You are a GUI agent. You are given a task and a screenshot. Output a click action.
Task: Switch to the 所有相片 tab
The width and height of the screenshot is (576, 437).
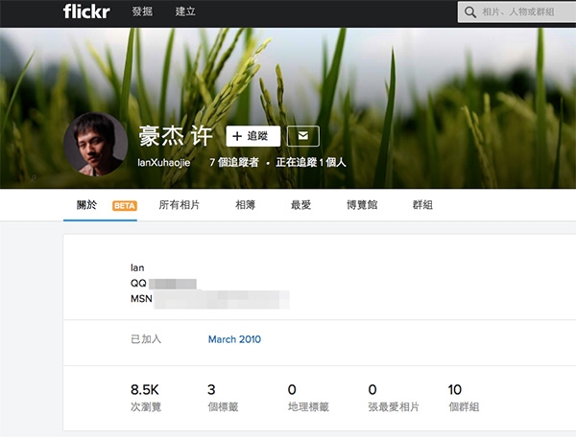coord(179,205)
